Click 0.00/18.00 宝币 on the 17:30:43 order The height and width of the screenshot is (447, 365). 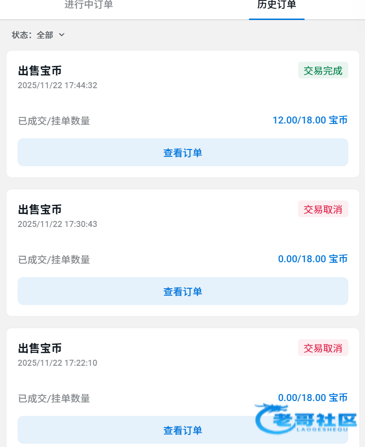(x=313, y=259)
